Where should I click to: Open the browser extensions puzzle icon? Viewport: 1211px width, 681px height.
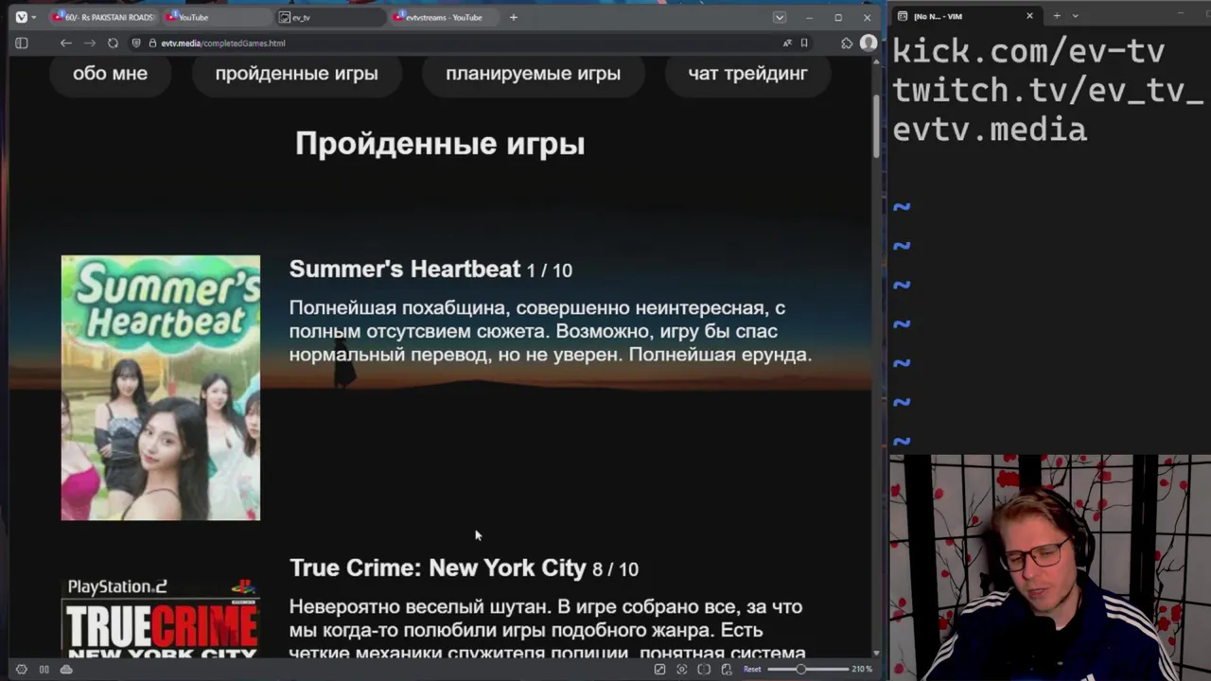[847, 43]
